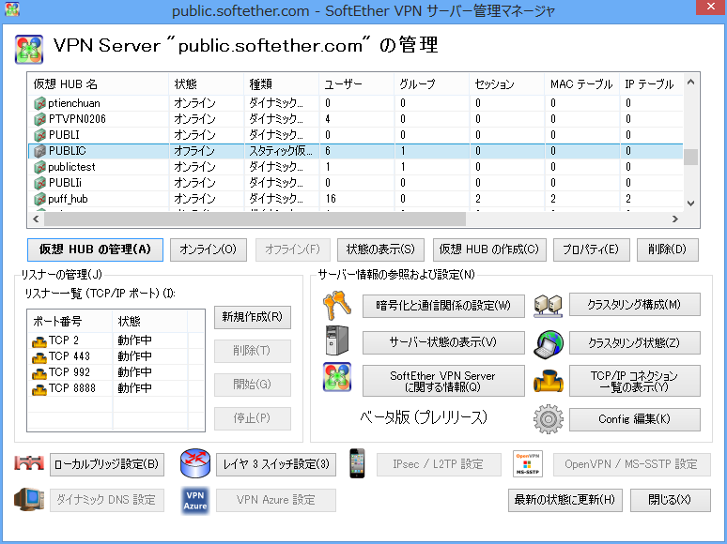Click 閉じる(X) button
Image resolution: width=727 pixels, height=544 pixels.
click(670, 500)
